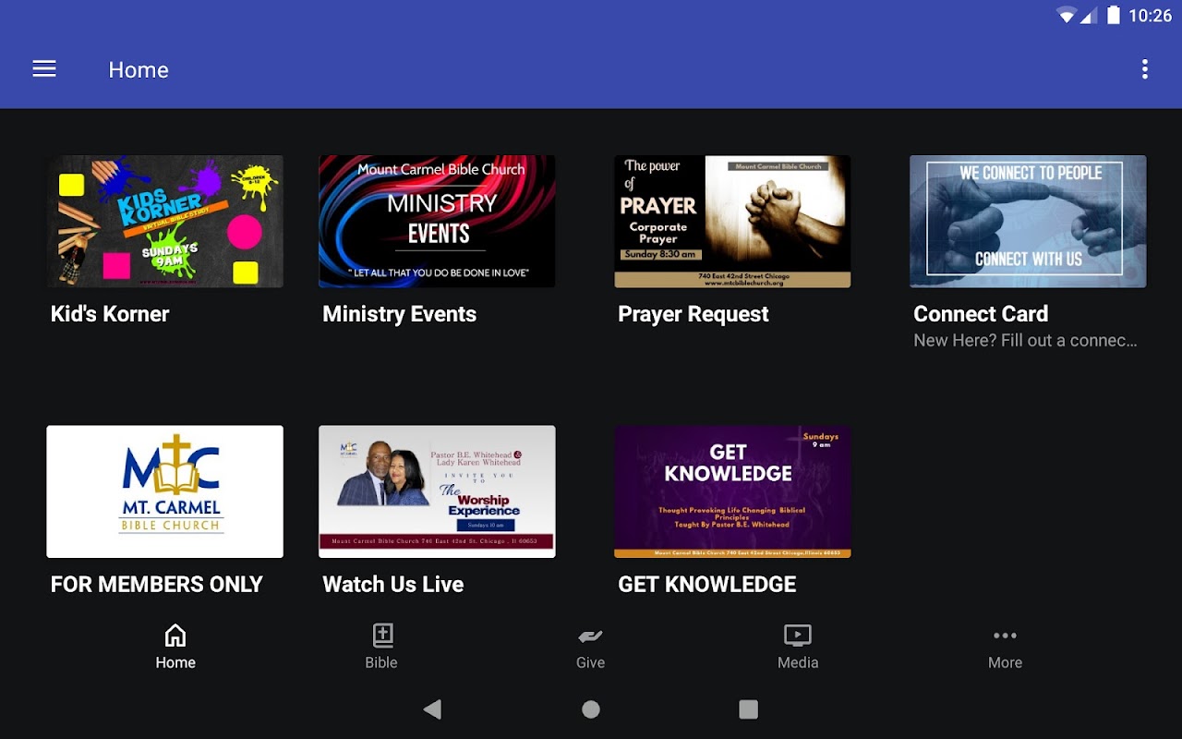
Task: Switch to the Bible tab label
Action: click(x=381, y=662)
